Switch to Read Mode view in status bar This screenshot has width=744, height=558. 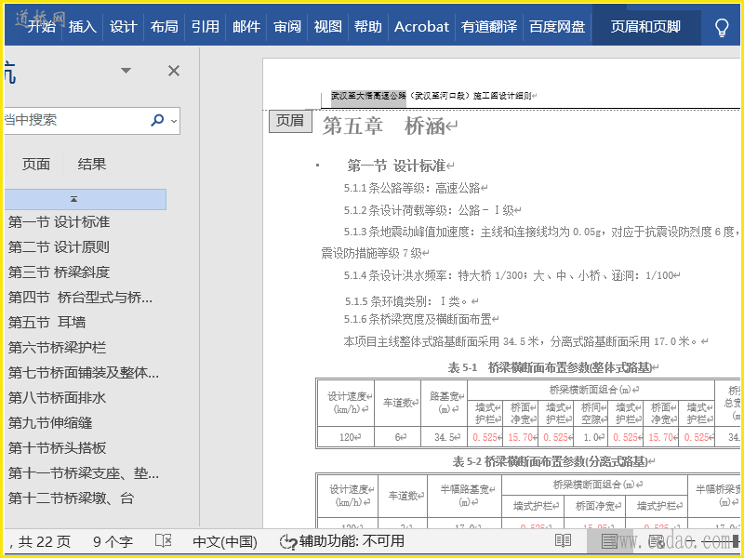563,541
